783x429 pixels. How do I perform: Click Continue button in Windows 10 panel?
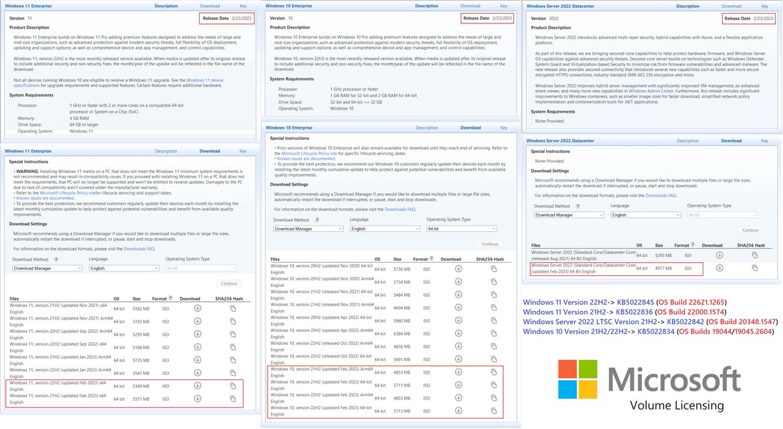[489, 244]
